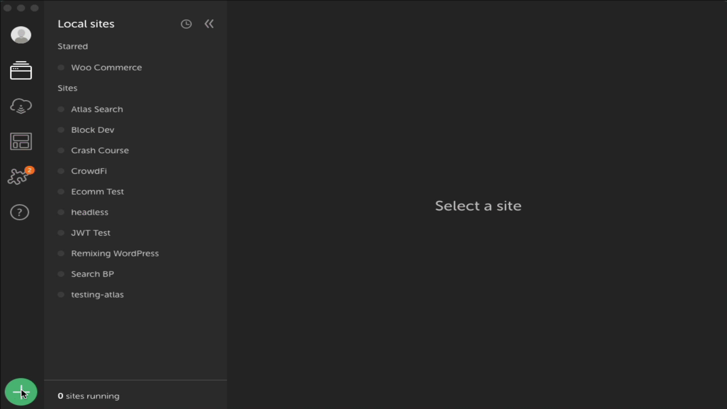Open the cloud services icon

click(x=21, y=106)
